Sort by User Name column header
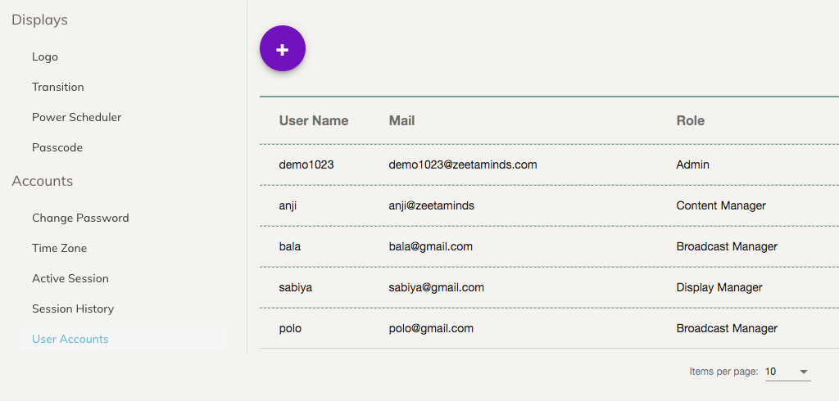Screen dimensions: 839x401 [x=314, y=121]
